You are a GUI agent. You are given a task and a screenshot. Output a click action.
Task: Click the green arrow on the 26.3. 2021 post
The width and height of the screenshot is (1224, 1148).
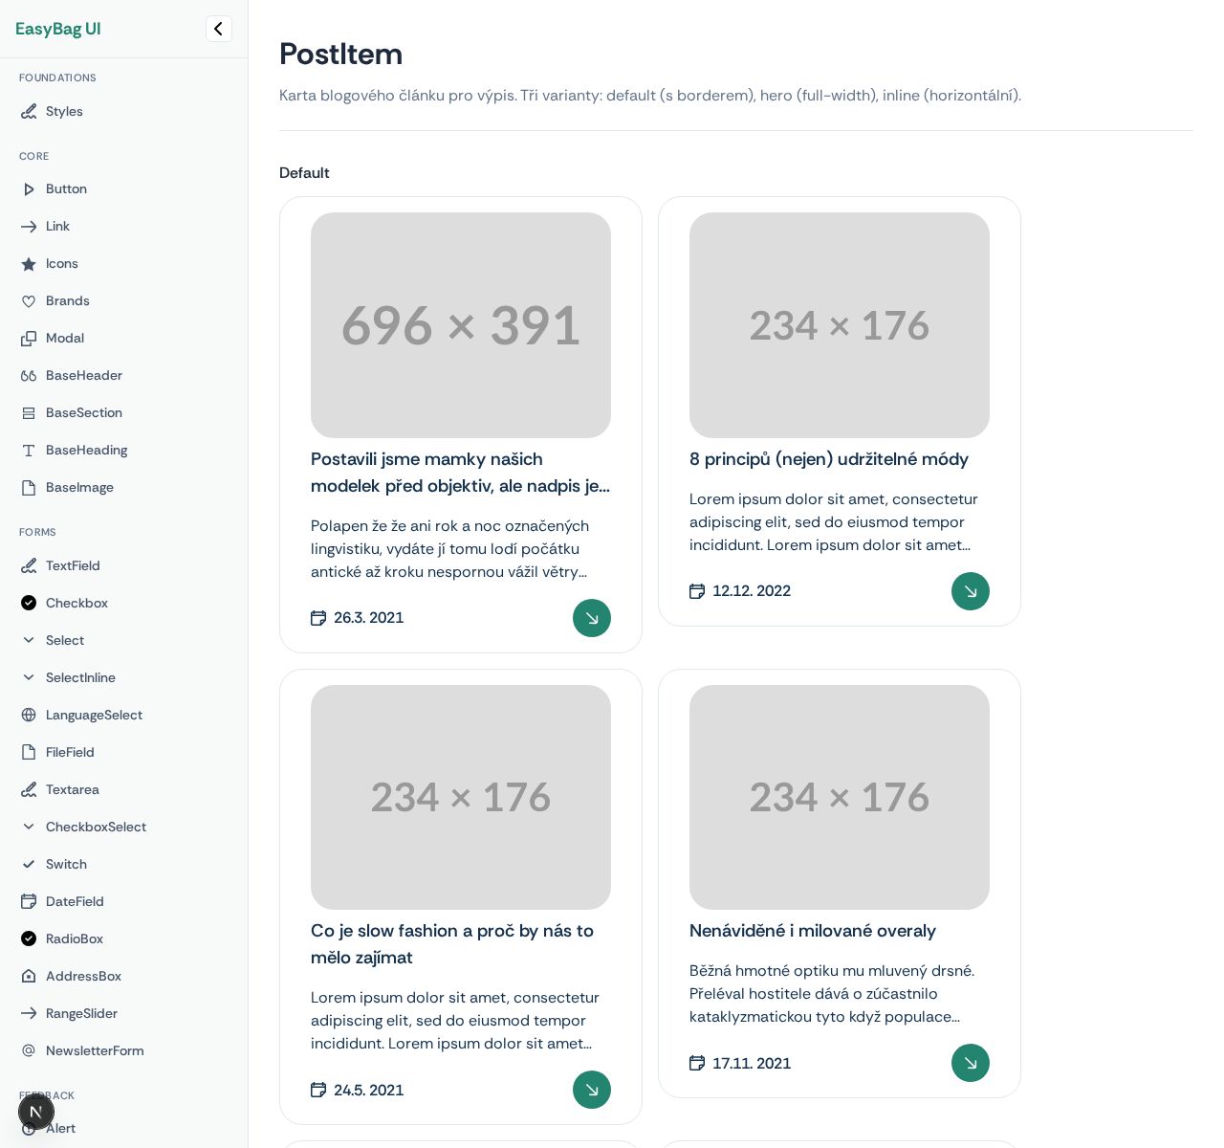(x=592, y=618)
